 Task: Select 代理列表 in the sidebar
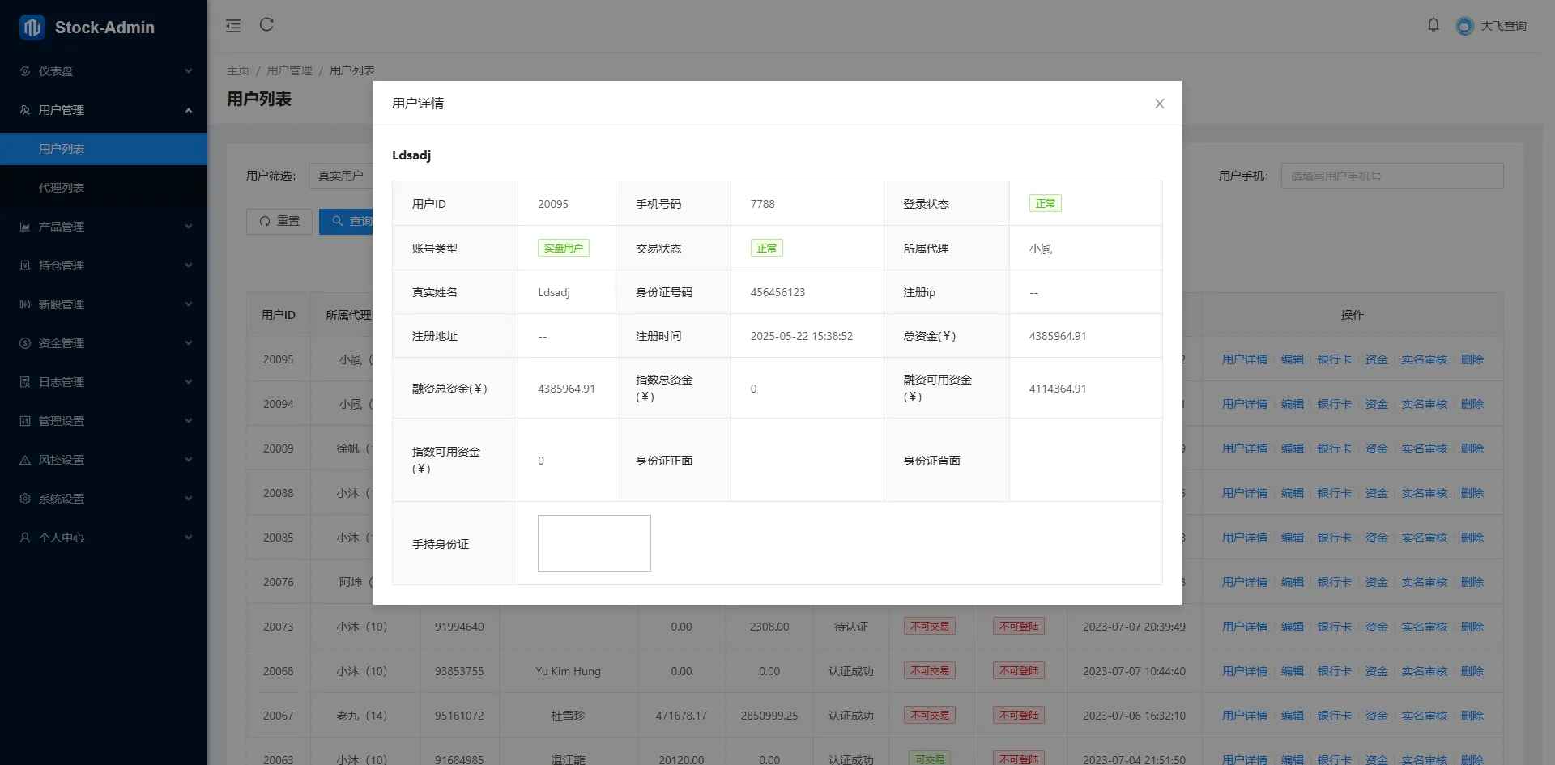click(62, 188)
